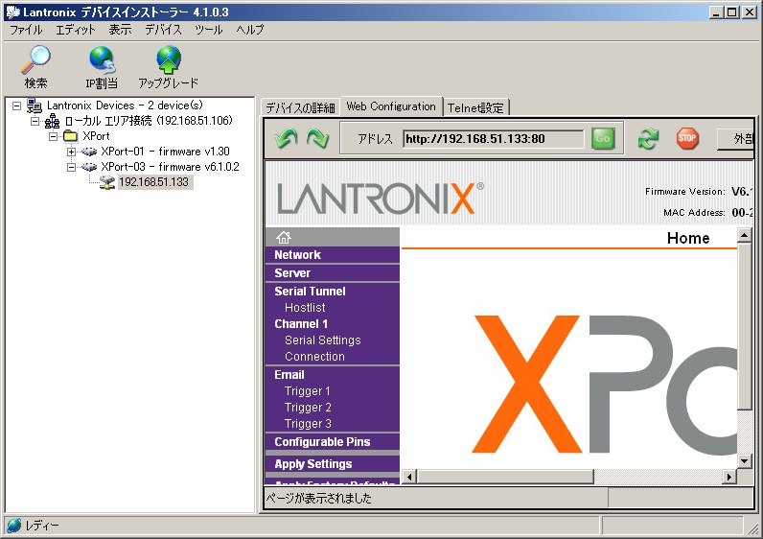This screenshot has height=539, width=763.
Task: Click the 192.168.51.133 node icon
Action: click(107, 182)
